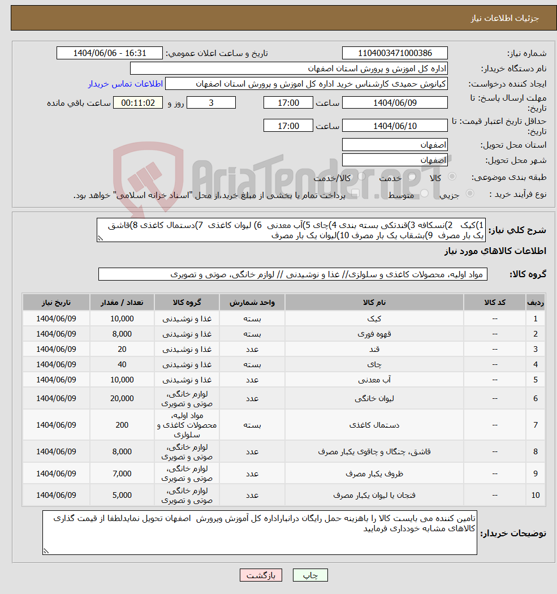Screen dimensions: 557x594
Task: Select the جزیي purchase process option
Action: (469, 193)
